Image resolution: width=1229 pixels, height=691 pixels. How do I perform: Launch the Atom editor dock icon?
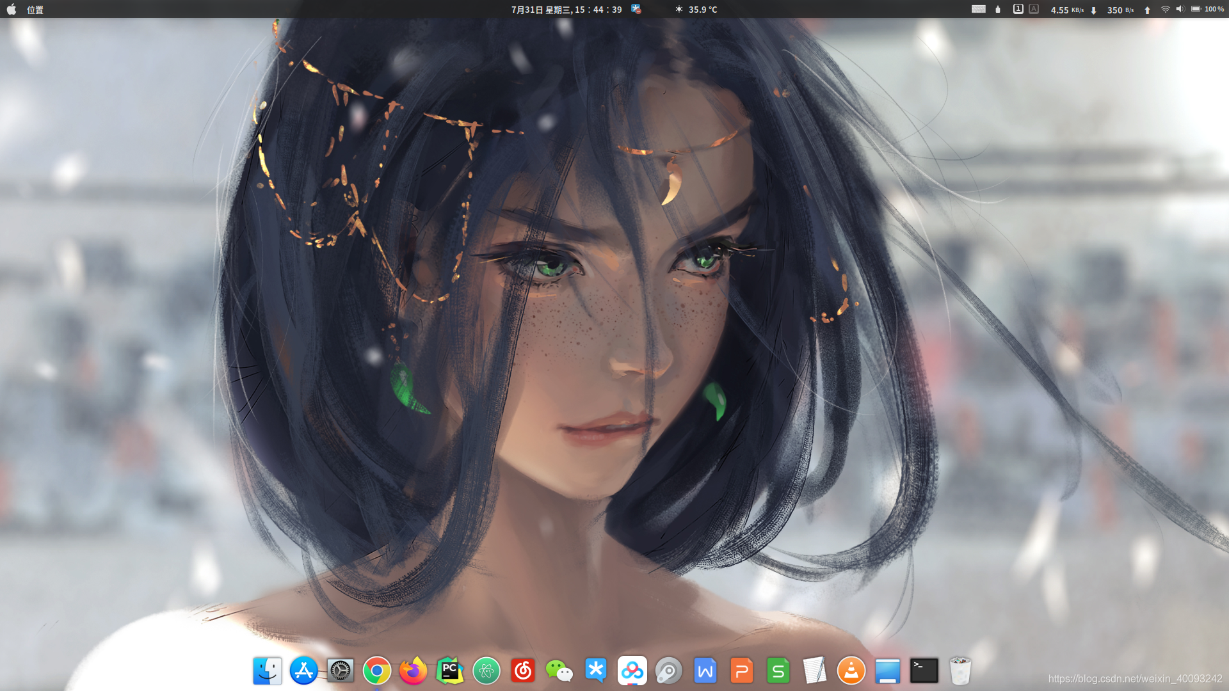(486, 671)
